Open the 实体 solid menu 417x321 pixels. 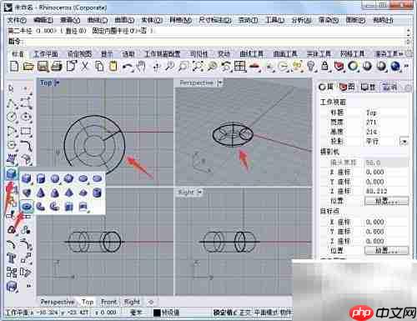pyautogui.click(x=152, y=20)
